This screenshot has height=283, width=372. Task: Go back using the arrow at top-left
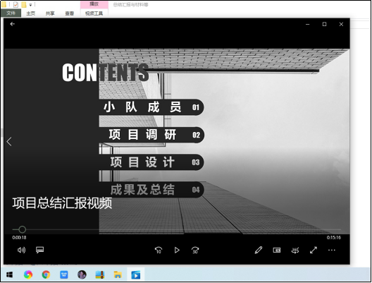tap(13, 24)
